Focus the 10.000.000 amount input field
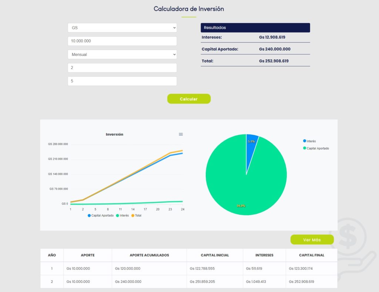This screenshot has height=292, width=379. pyautogui.click(x=122, y=41)
